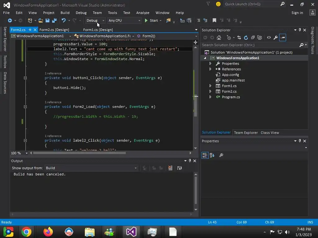
Task: Toggle auto-hide pin on the Output window
Action: [x=190, y=161]
